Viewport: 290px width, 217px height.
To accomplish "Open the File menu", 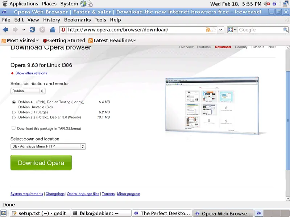I will [x=6, y=20].
